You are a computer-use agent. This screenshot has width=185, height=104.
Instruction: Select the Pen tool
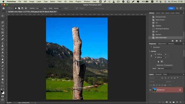pos(3,66)
